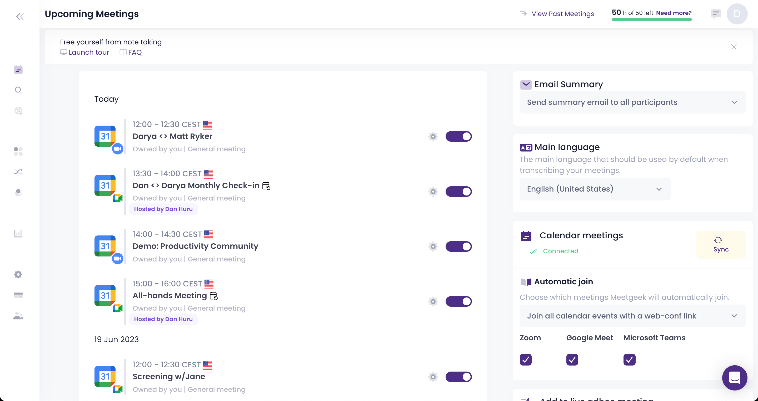Uncheck the Google Meet checkbox
This screenshot has width=758, height=401.
click(572, 359)
